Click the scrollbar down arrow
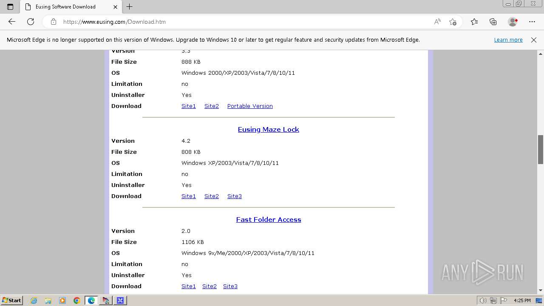The height and width of the screenshot is (306, 544). tap(541, 290)
